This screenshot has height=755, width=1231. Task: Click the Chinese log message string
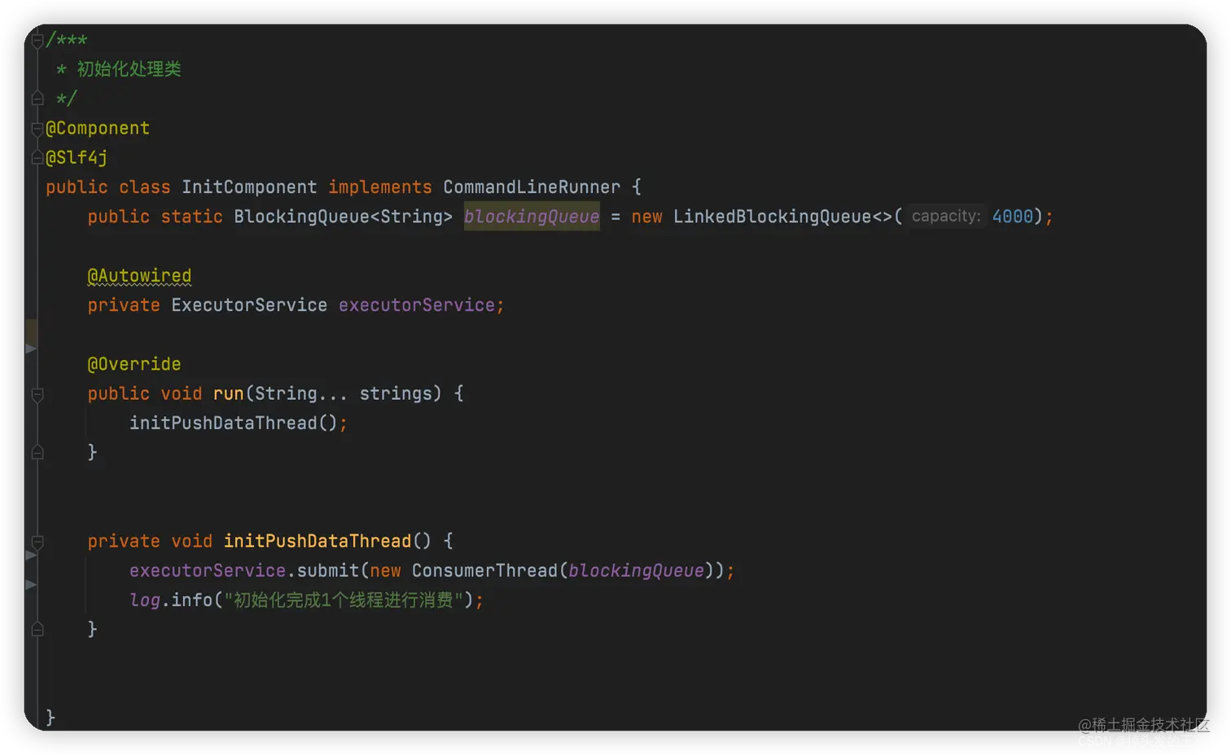(343, 600)
